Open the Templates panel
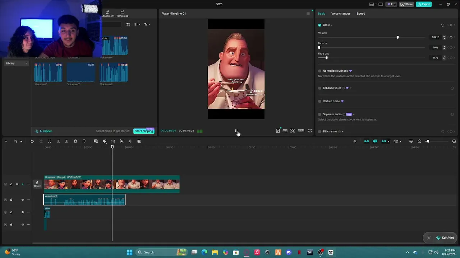The width and height of the screenshot is (460, 258). click(122, 14)
